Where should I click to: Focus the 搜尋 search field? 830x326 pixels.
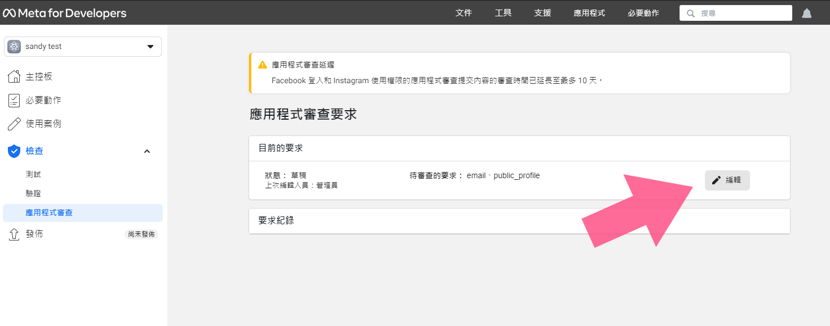click(x=735, y=13)
